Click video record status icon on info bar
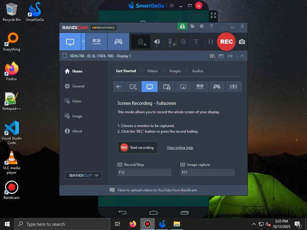This screenshot has width=307, height=230. point(212,56)
